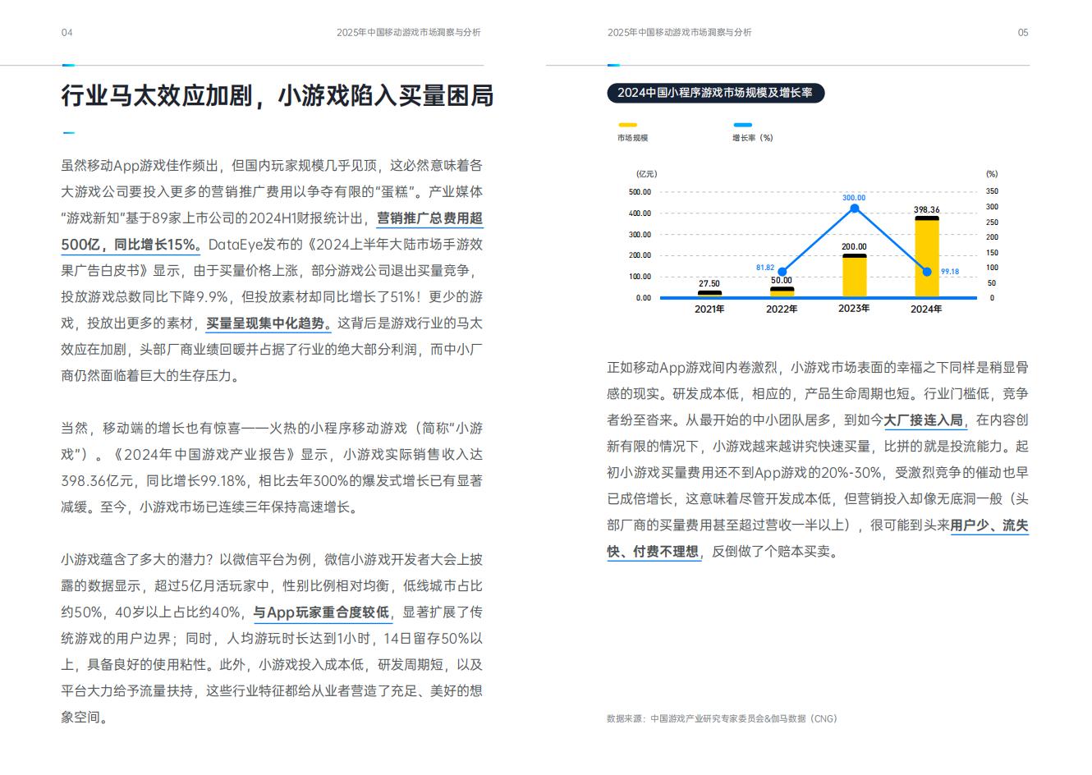Click the chart title 2024中国小程序游戏市场规模及增长率
Viewport: 1092px width, 775px height.
click(x=715, y=93)
